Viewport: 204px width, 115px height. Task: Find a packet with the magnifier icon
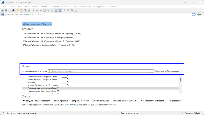[x=34, y=10]
